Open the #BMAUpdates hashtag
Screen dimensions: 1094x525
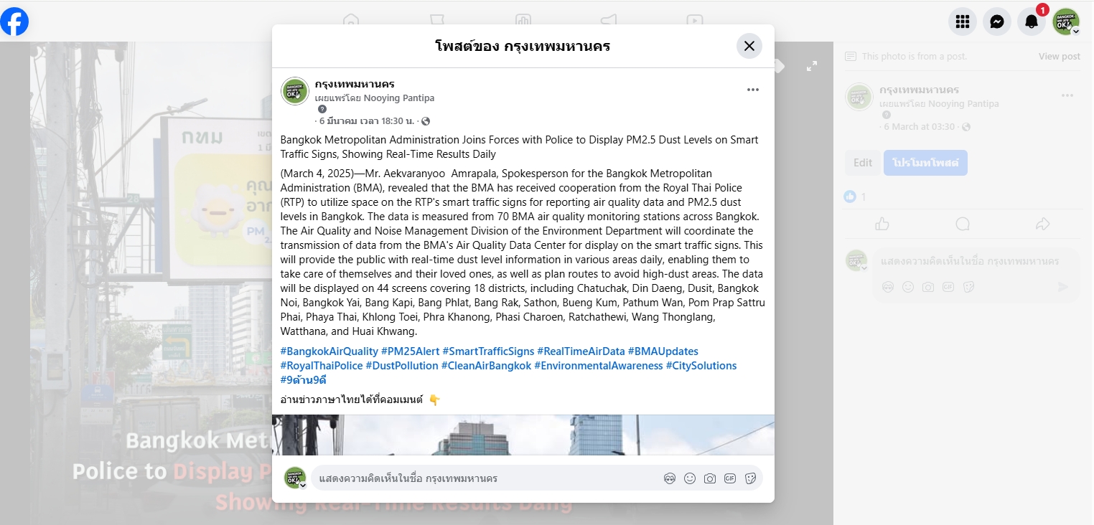pos(663,351)
